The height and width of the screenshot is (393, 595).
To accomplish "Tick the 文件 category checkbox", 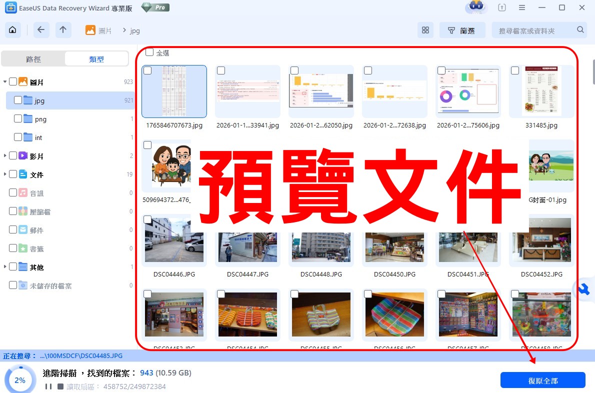I will (13, 173).
